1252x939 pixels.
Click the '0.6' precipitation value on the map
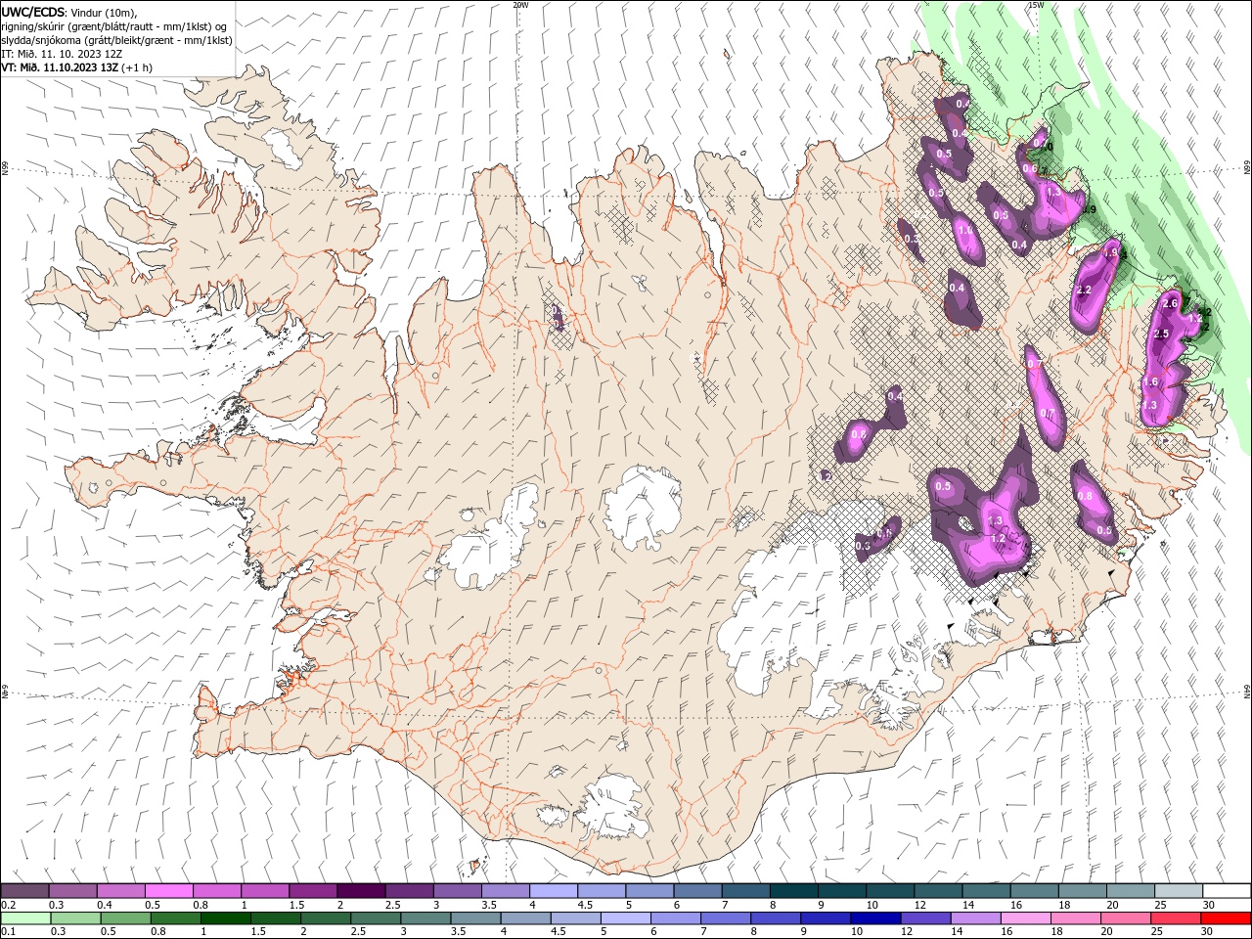click(x=1029, y=168)
